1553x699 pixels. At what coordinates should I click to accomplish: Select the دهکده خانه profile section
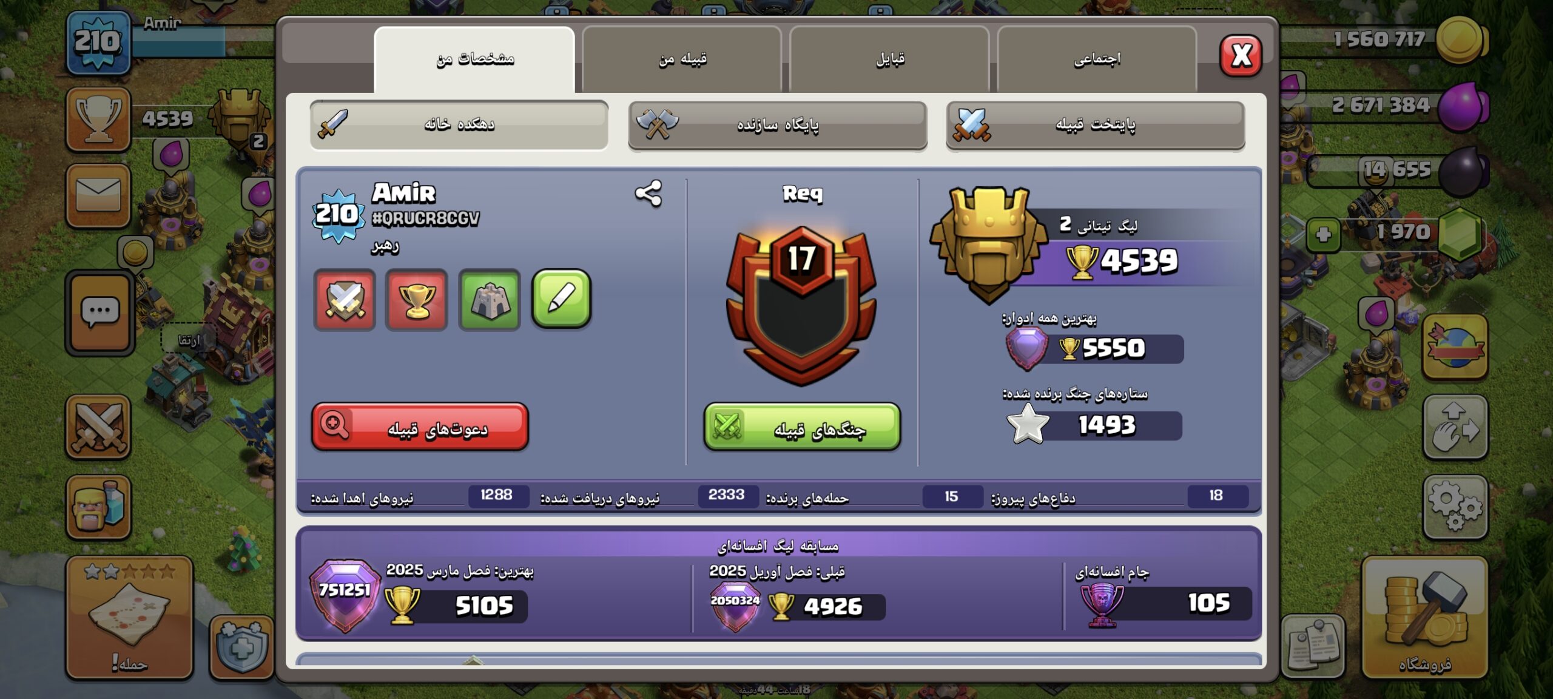coord(459,125)
